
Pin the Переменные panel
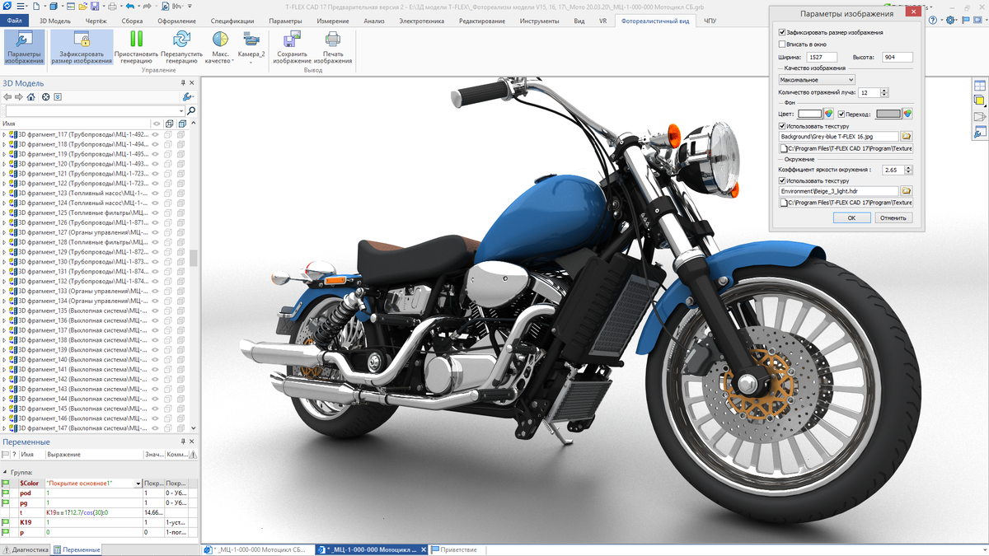click(x=183, y=442)
